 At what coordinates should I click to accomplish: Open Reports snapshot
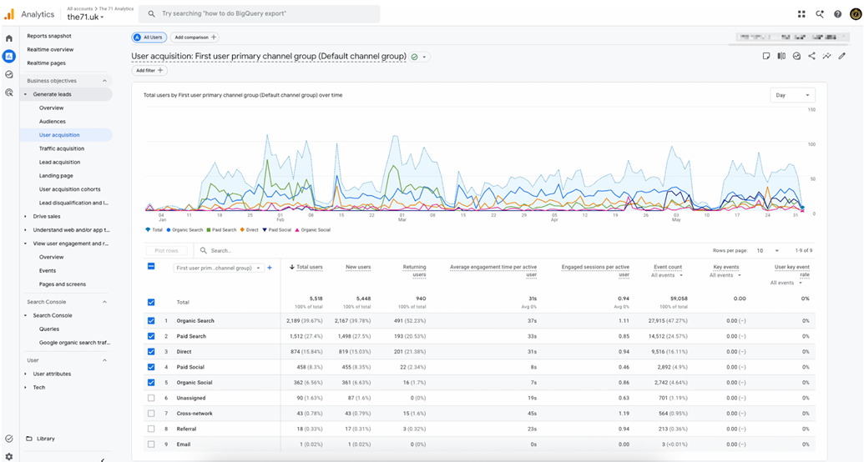click(x=49, y=36)
